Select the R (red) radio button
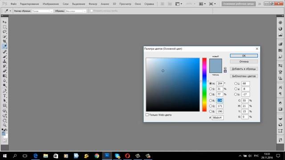The width and height of the screenshot is (285, 160). tap(211, 100)
